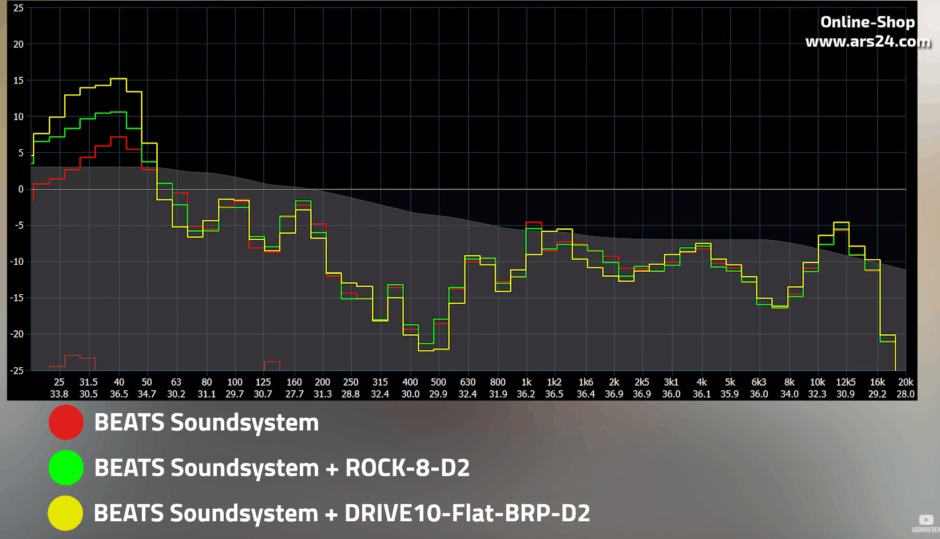Click the "200" frequency band label
Viewport: 940px width, 539px height.
323,382
